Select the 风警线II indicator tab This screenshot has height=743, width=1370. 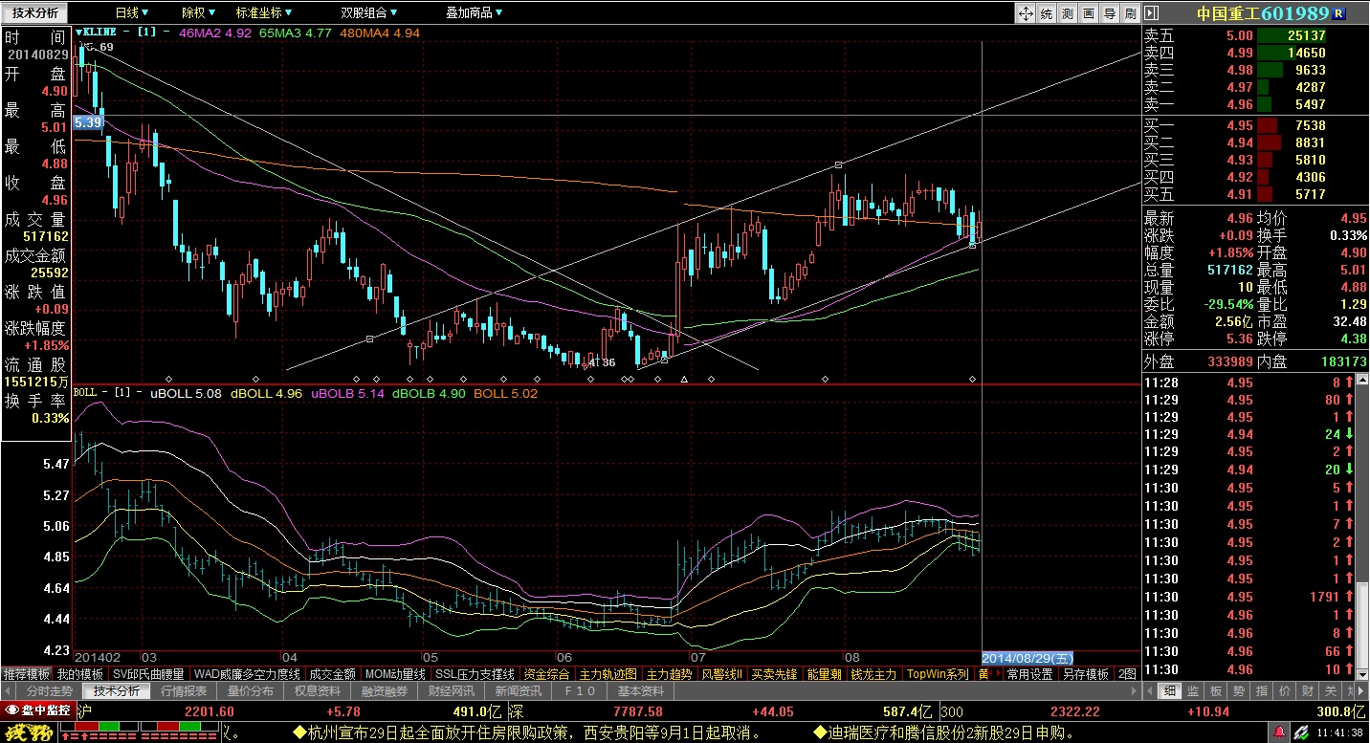(721, 674)
